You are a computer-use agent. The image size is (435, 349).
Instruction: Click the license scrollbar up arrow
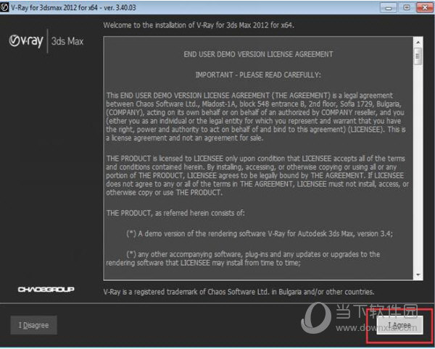tap(418, 43)
